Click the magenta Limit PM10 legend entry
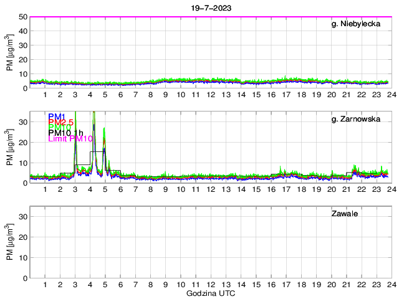Image resolution: width=399 pixels, height=299 pixels. [x=70, y=139]
